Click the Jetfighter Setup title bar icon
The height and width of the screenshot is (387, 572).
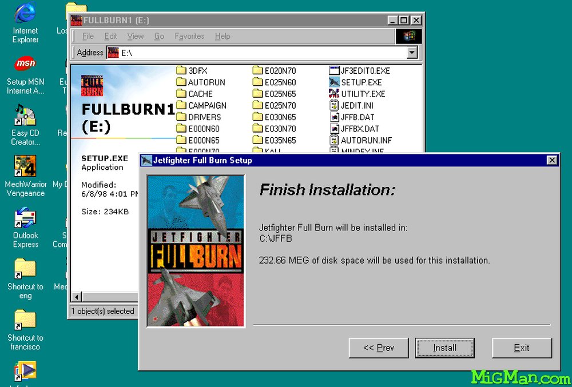point(146,160)
